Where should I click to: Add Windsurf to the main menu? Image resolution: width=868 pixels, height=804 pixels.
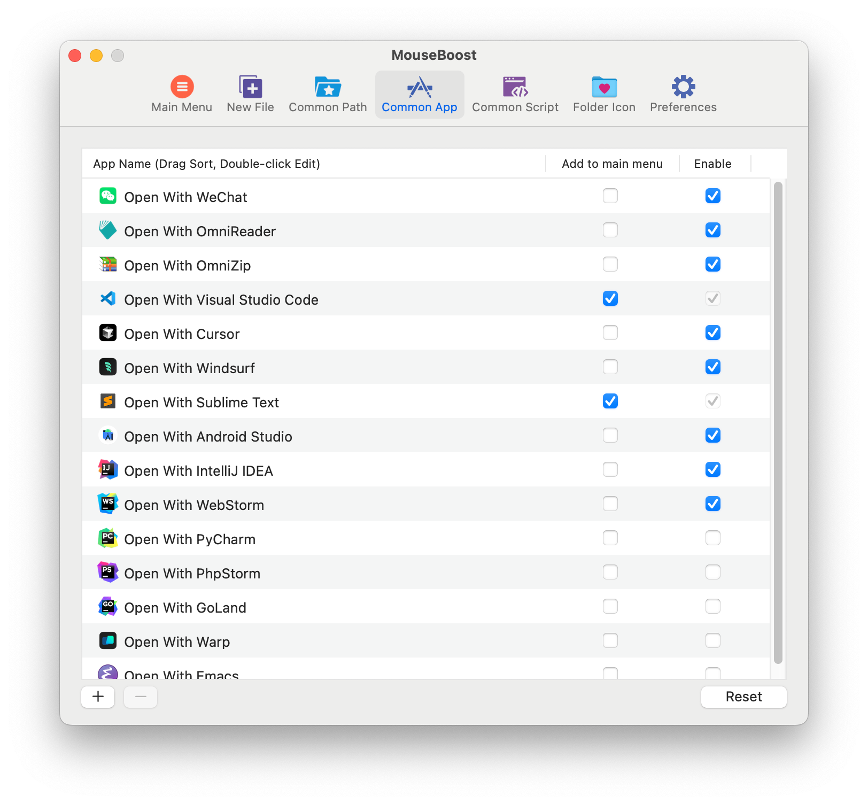point(610,367)
